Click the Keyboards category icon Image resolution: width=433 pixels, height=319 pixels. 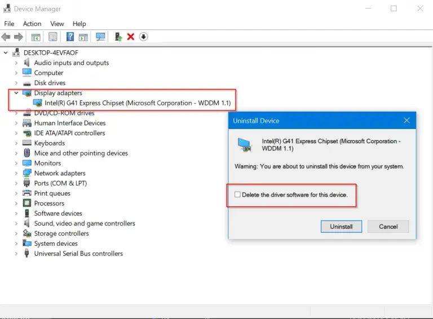pos(27,143)
